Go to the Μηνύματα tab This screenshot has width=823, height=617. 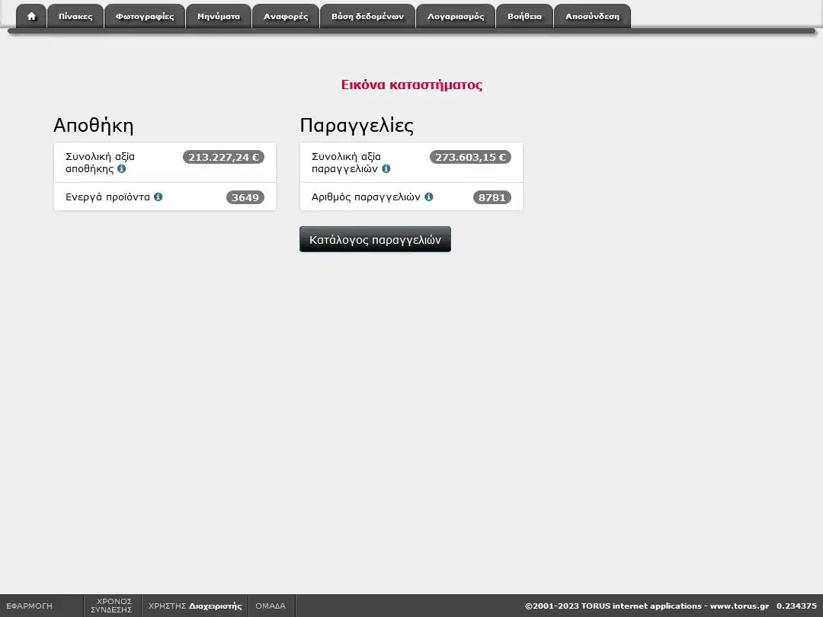pyautogui.click(x=219, y=16)
